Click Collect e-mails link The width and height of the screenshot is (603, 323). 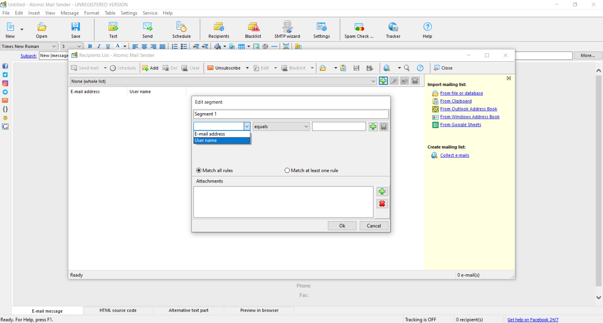click(455, 155)
